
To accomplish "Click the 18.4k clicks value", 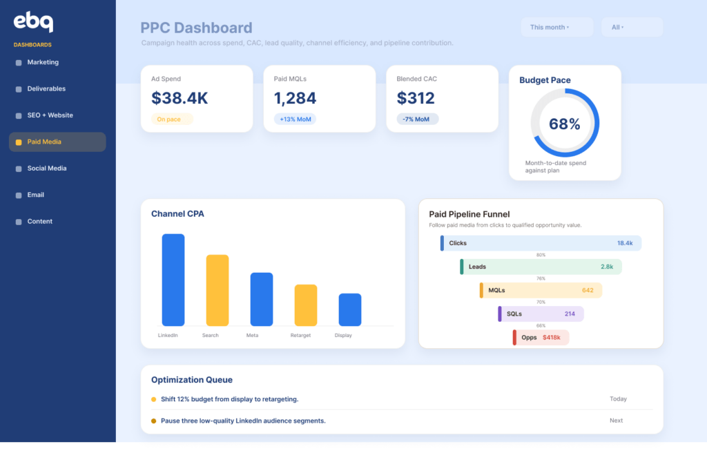I will tap(625, 243).
